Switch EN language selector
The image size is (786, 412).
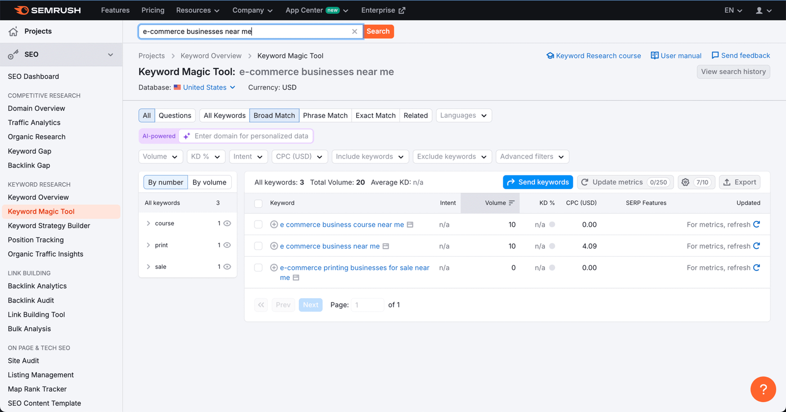point(733,10)
